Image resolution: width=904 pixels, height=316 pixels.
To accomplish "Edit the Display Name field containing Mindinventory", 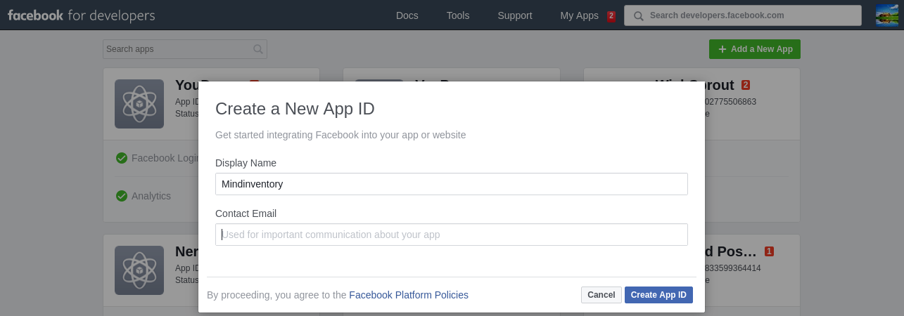I will pos(452,184).
